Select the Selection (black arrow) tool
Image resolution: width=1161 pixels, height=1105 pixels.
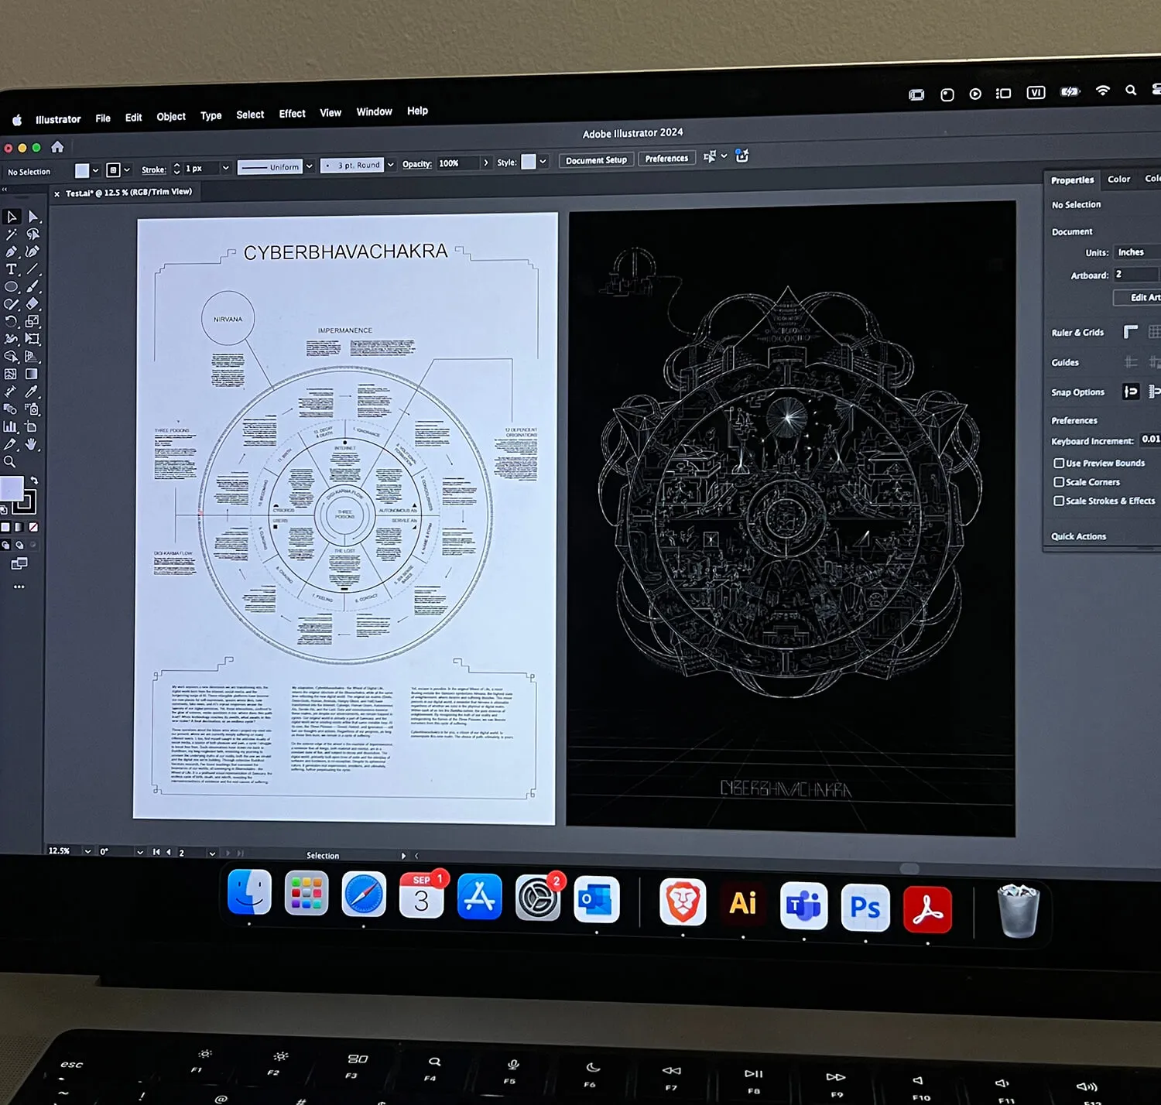[12, 217]
